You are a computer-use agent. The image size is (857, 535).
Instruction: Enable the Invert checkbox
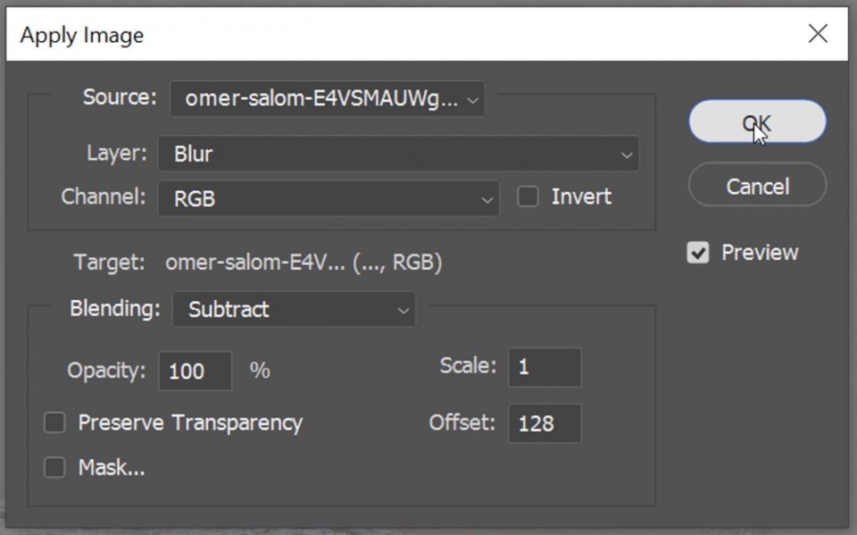527,196
